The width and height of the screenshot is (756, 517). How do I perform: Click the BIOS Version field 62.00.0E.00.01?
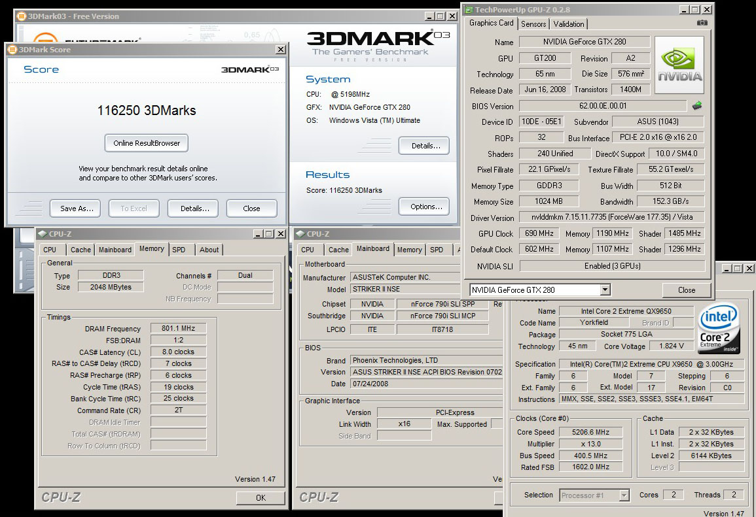point(603,106)
